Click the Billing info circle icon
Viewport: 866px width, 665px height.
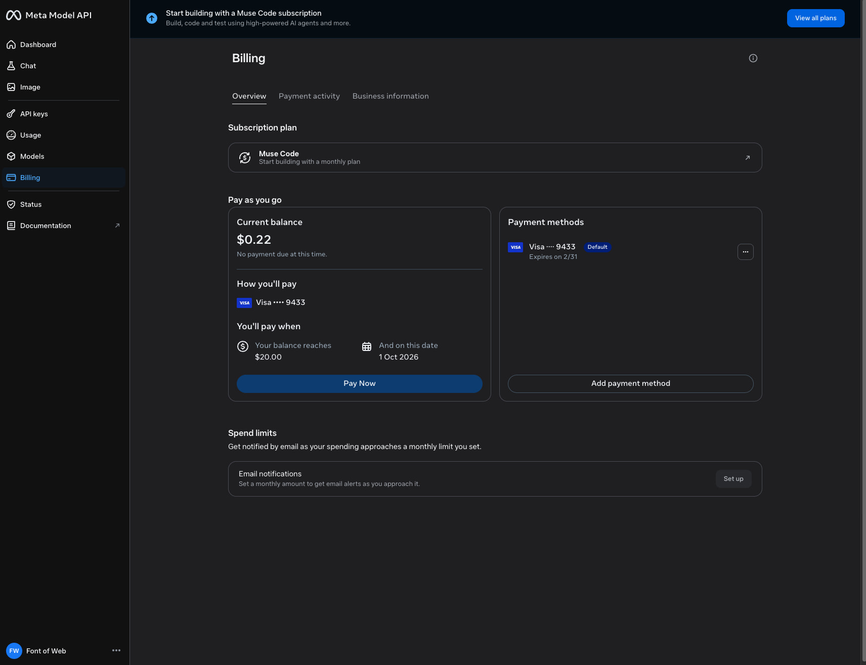click(753, 58)
